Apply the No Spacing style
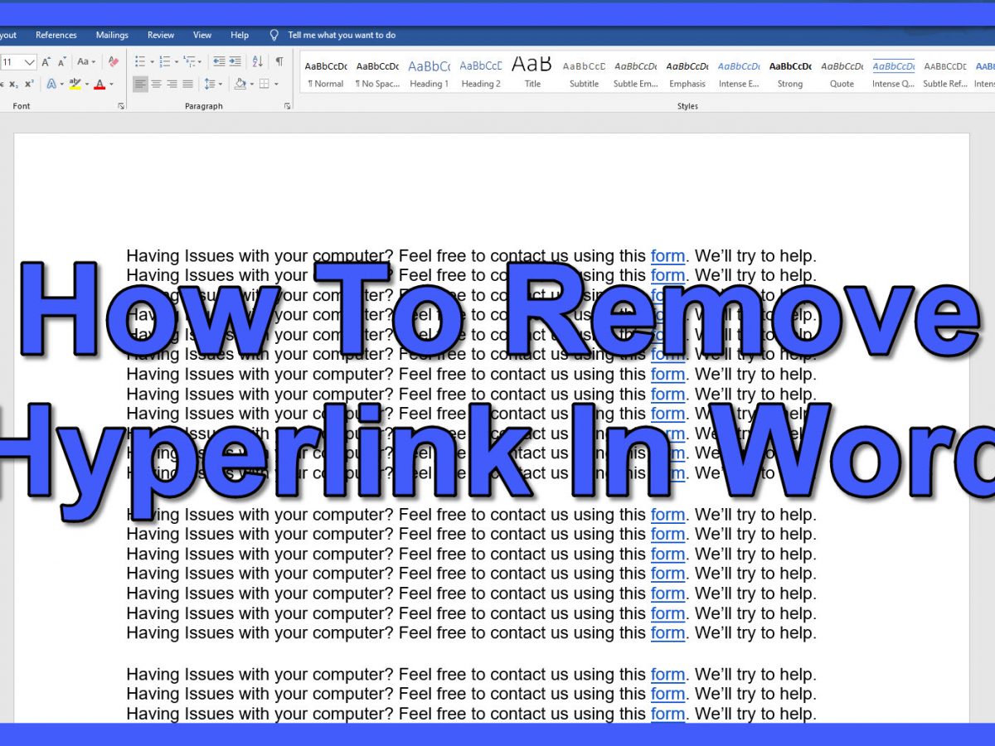This screenshot has height=746, width=995. [377, 74]
